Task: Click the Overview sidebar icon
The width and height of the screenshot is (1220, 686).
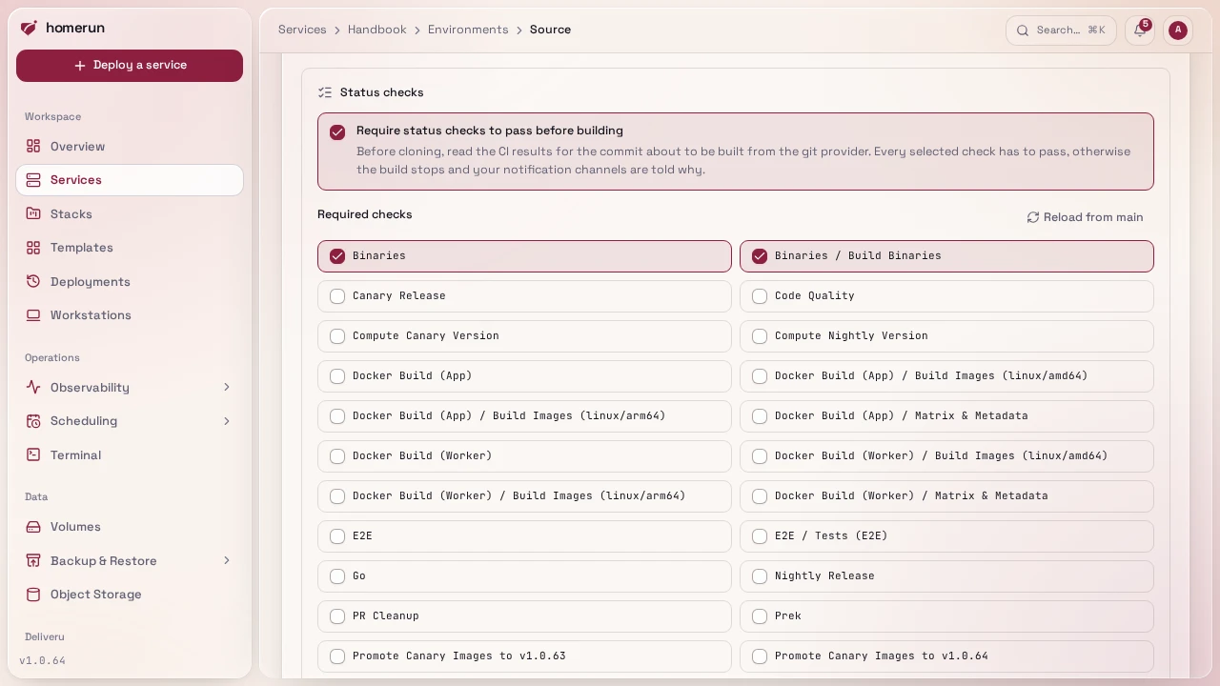Action: 33,146
